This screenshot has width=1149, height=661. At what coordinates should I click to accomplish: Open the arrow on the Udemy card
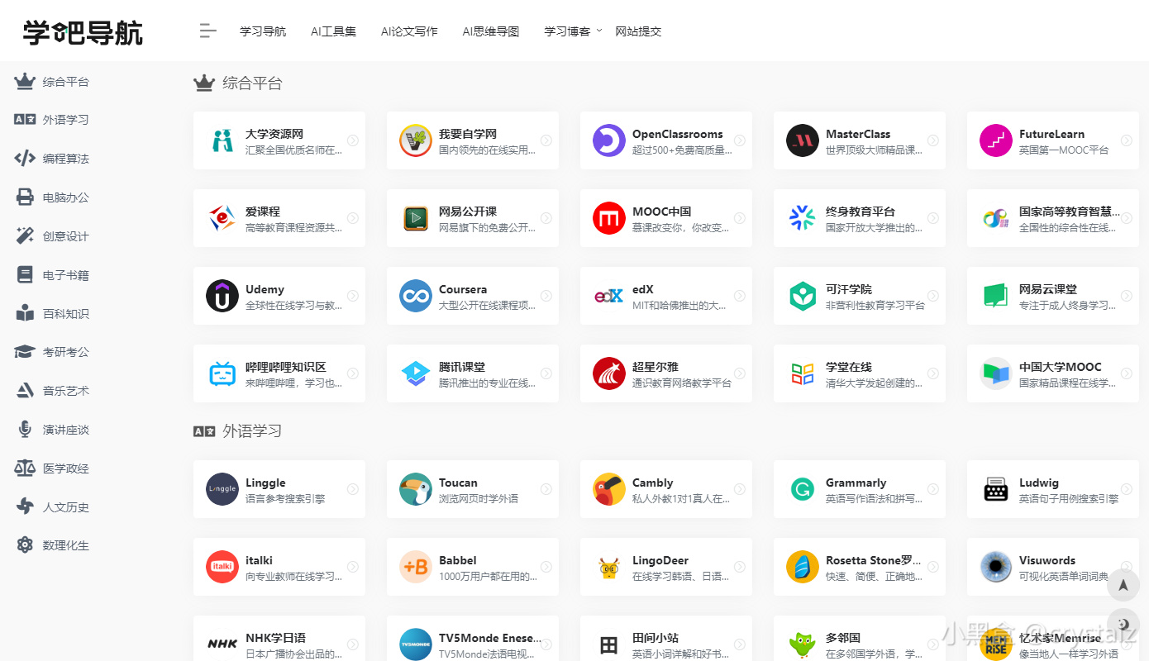(x=353, y=296)
